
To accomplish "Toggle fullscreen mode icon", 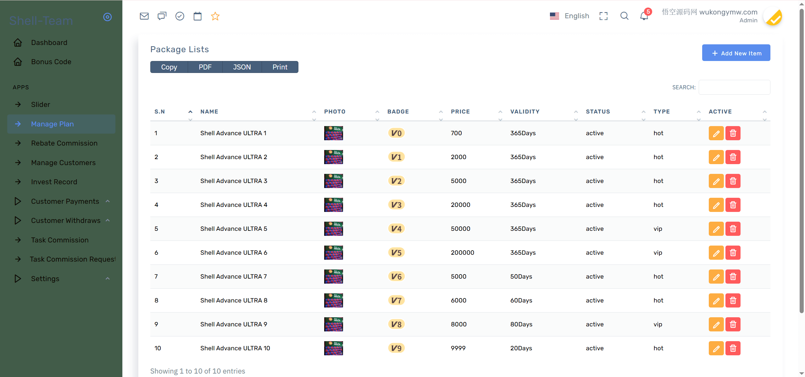I will [x=603, y=16].
